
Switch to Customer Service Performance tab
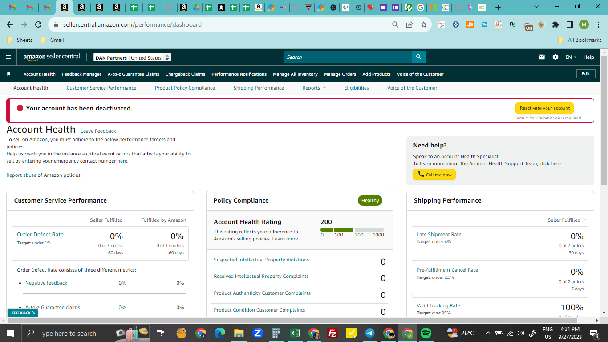101,88
